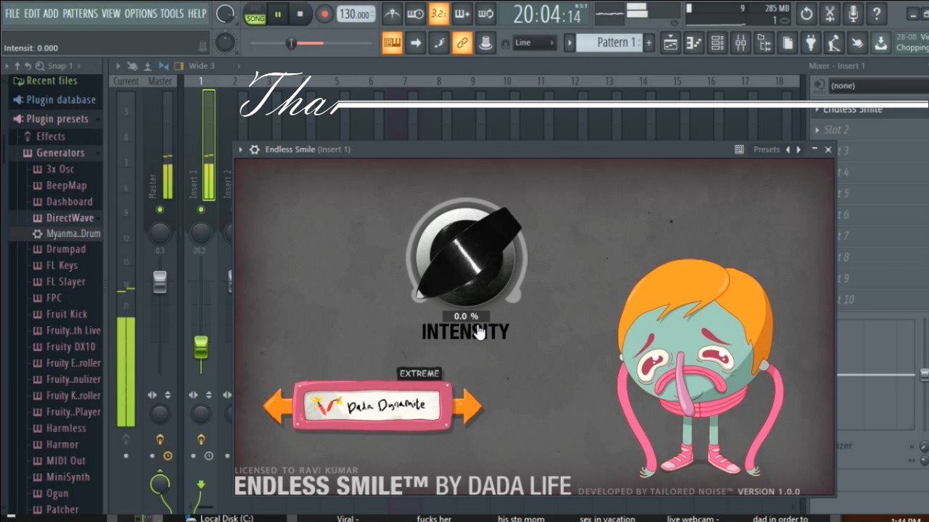
Task: Open the Channel rack icon
Action: [x=717, y=43]
